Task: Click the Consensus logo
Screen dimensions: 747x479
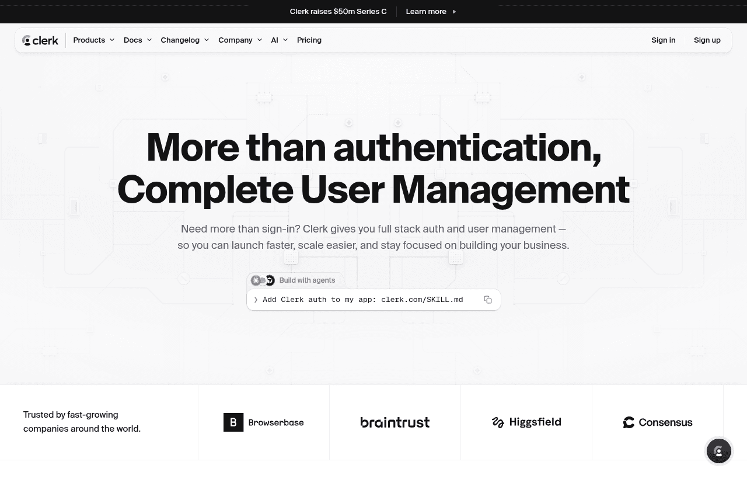Action: pyautogui.click(x=658, y=422)
